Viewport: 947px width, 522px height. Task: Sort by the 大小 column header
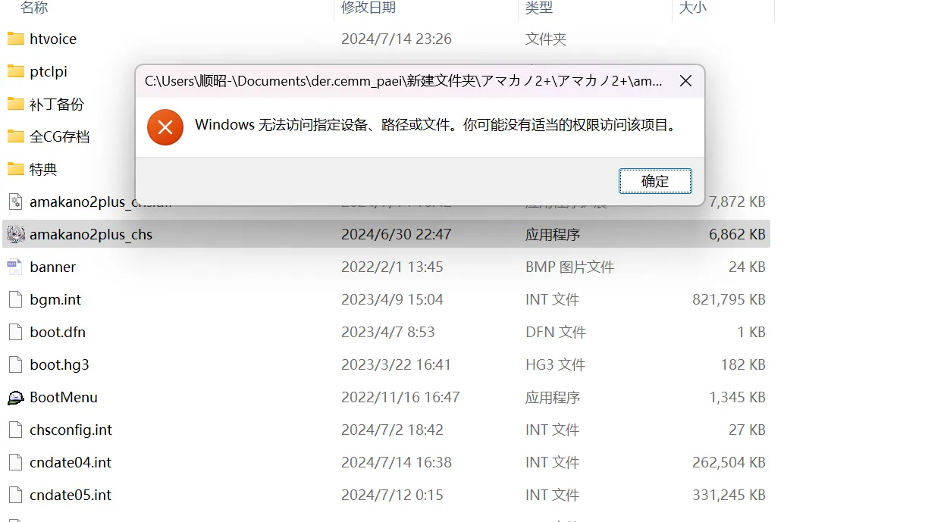[692, 8]
